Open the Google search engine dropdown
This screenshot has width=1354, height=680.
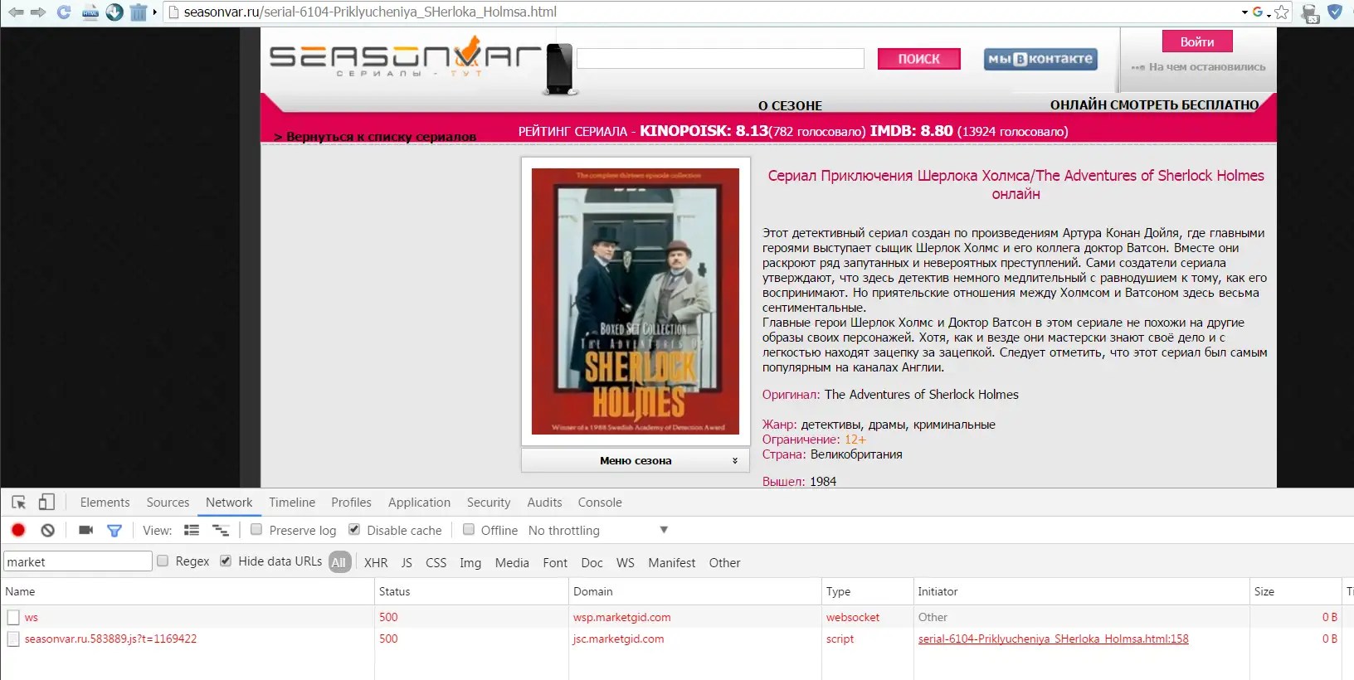pos(1261,12)
